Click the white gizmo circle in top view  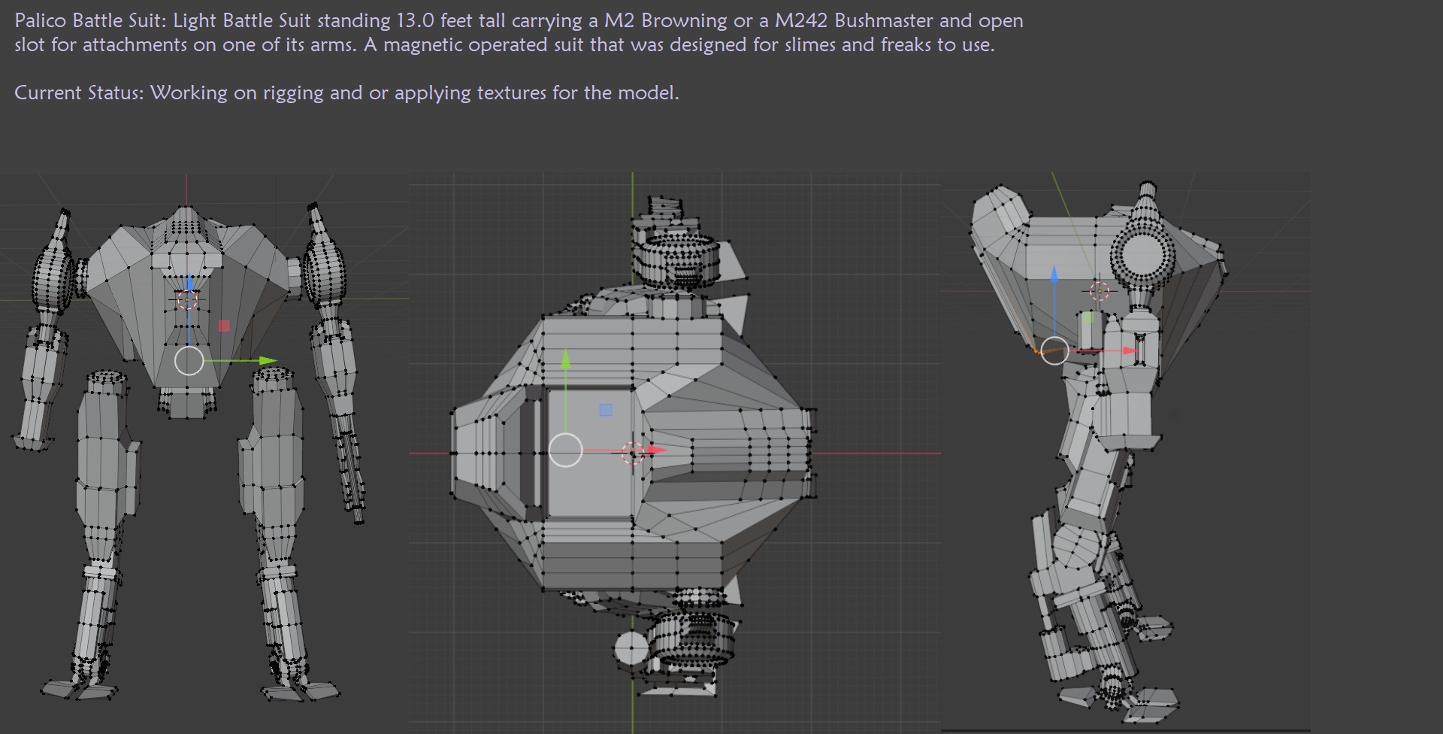point(566,450)
